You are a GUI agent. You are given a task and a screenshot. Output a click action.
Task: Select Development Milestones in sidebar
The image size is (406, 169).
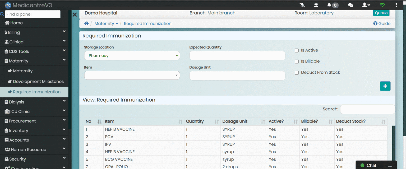coord(38,82)
